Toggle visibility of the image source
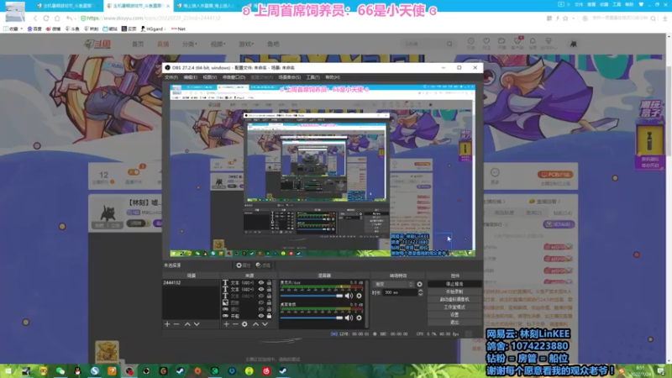Image resolution: width=672 pixels, height=378 pixels. coord(261,302)
